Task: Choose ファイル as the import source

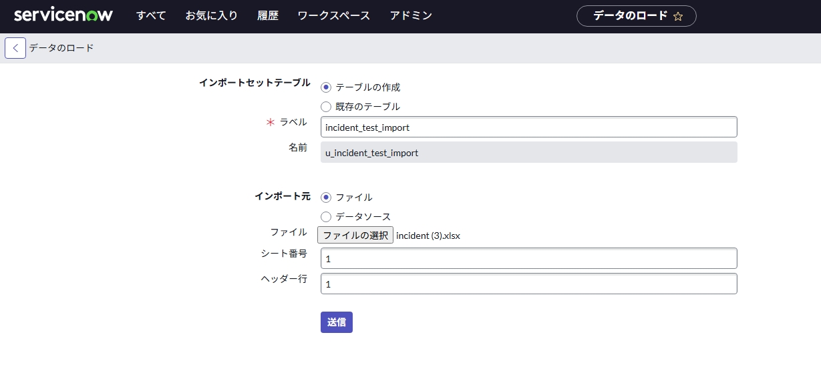Action: coord(326,198)
